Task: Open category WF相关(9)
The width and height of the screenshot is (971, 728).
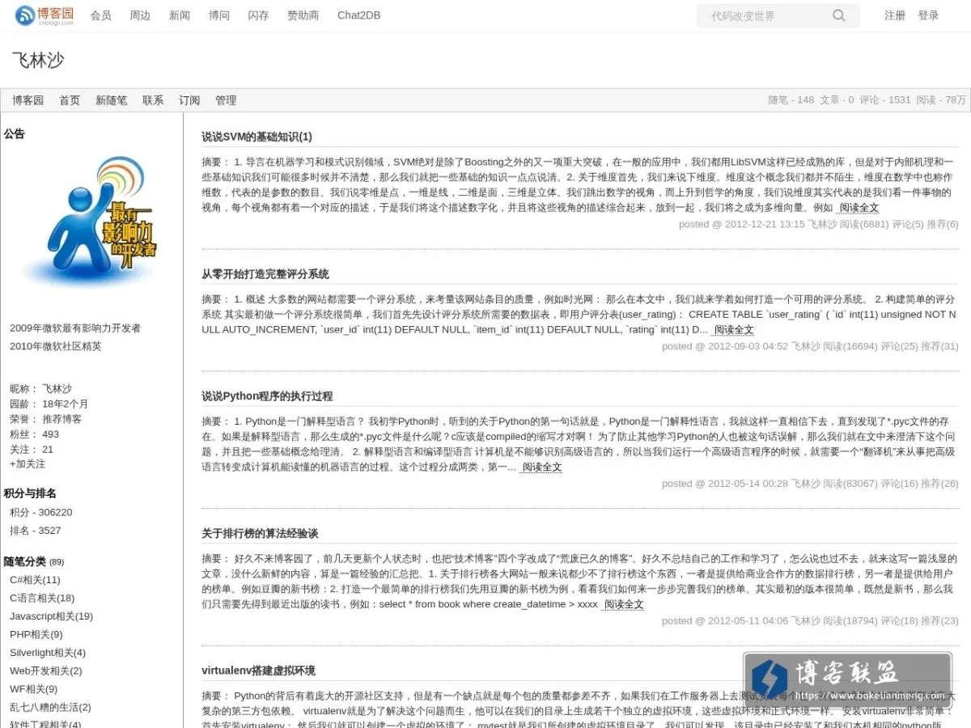Action: 33,689
